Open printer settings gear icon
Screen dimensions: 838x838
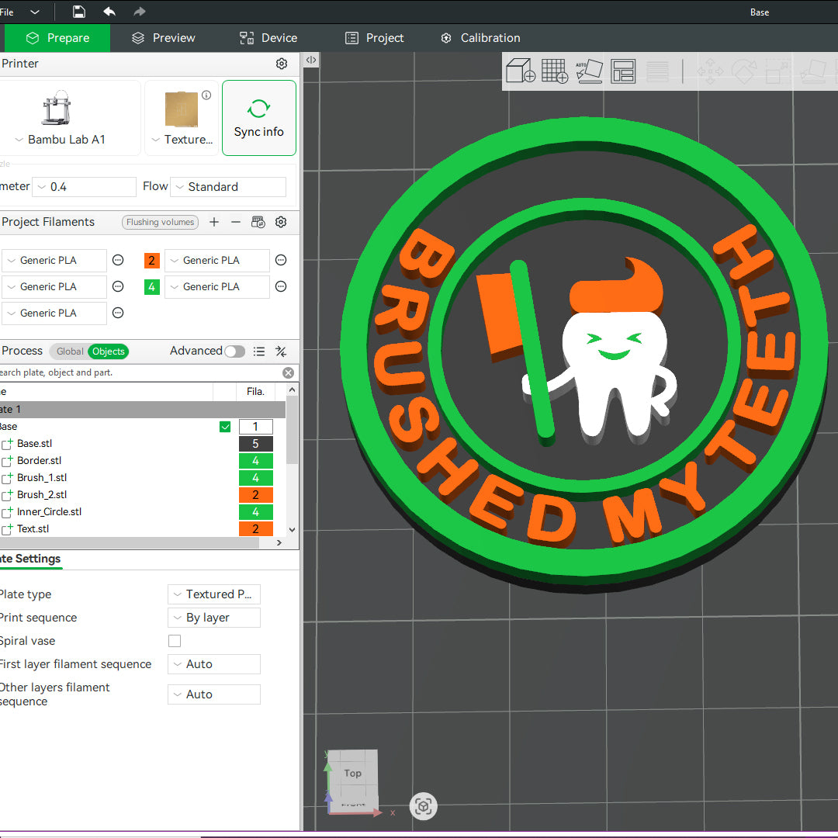[282, 64]
